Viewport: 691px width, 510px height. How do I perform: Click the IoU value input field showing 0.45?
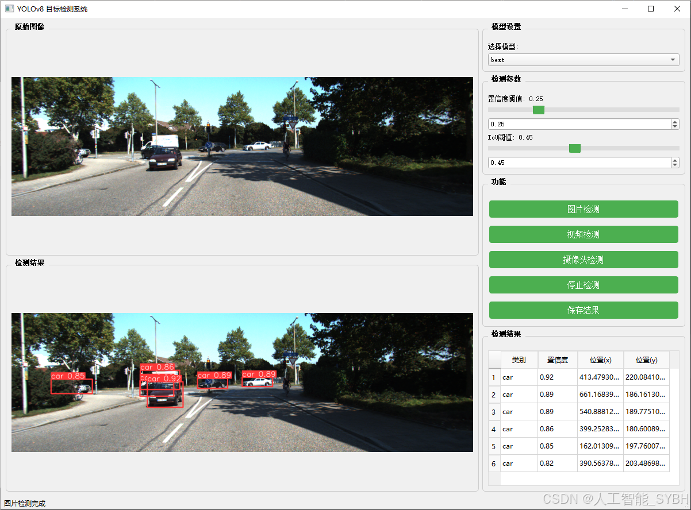(575, 162)
